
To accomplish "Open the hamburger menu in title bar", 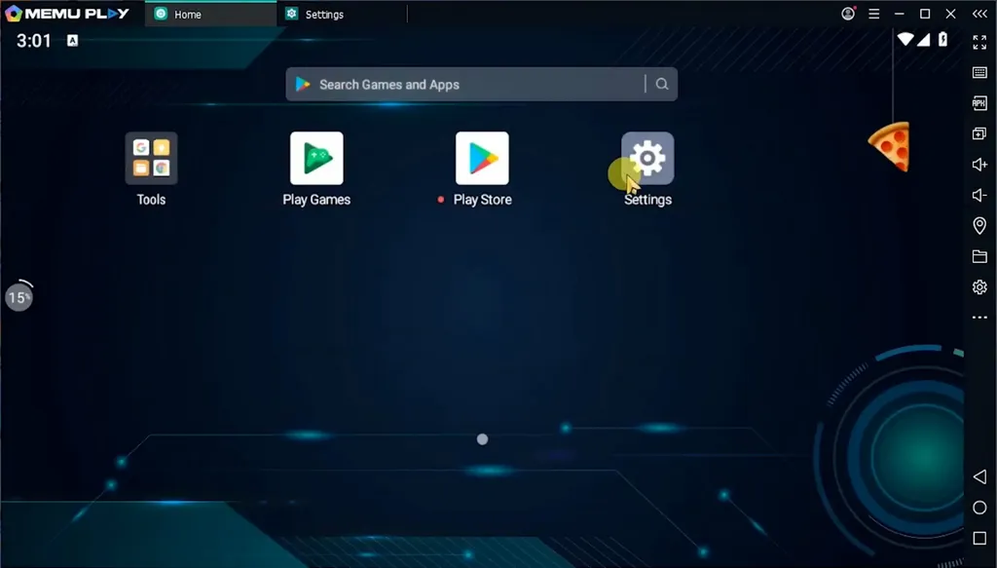I will coord(874,14).
